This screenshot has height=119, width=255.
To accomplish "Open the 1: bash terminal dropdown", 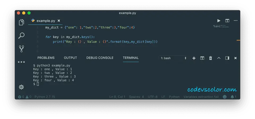I will (173, 58).
